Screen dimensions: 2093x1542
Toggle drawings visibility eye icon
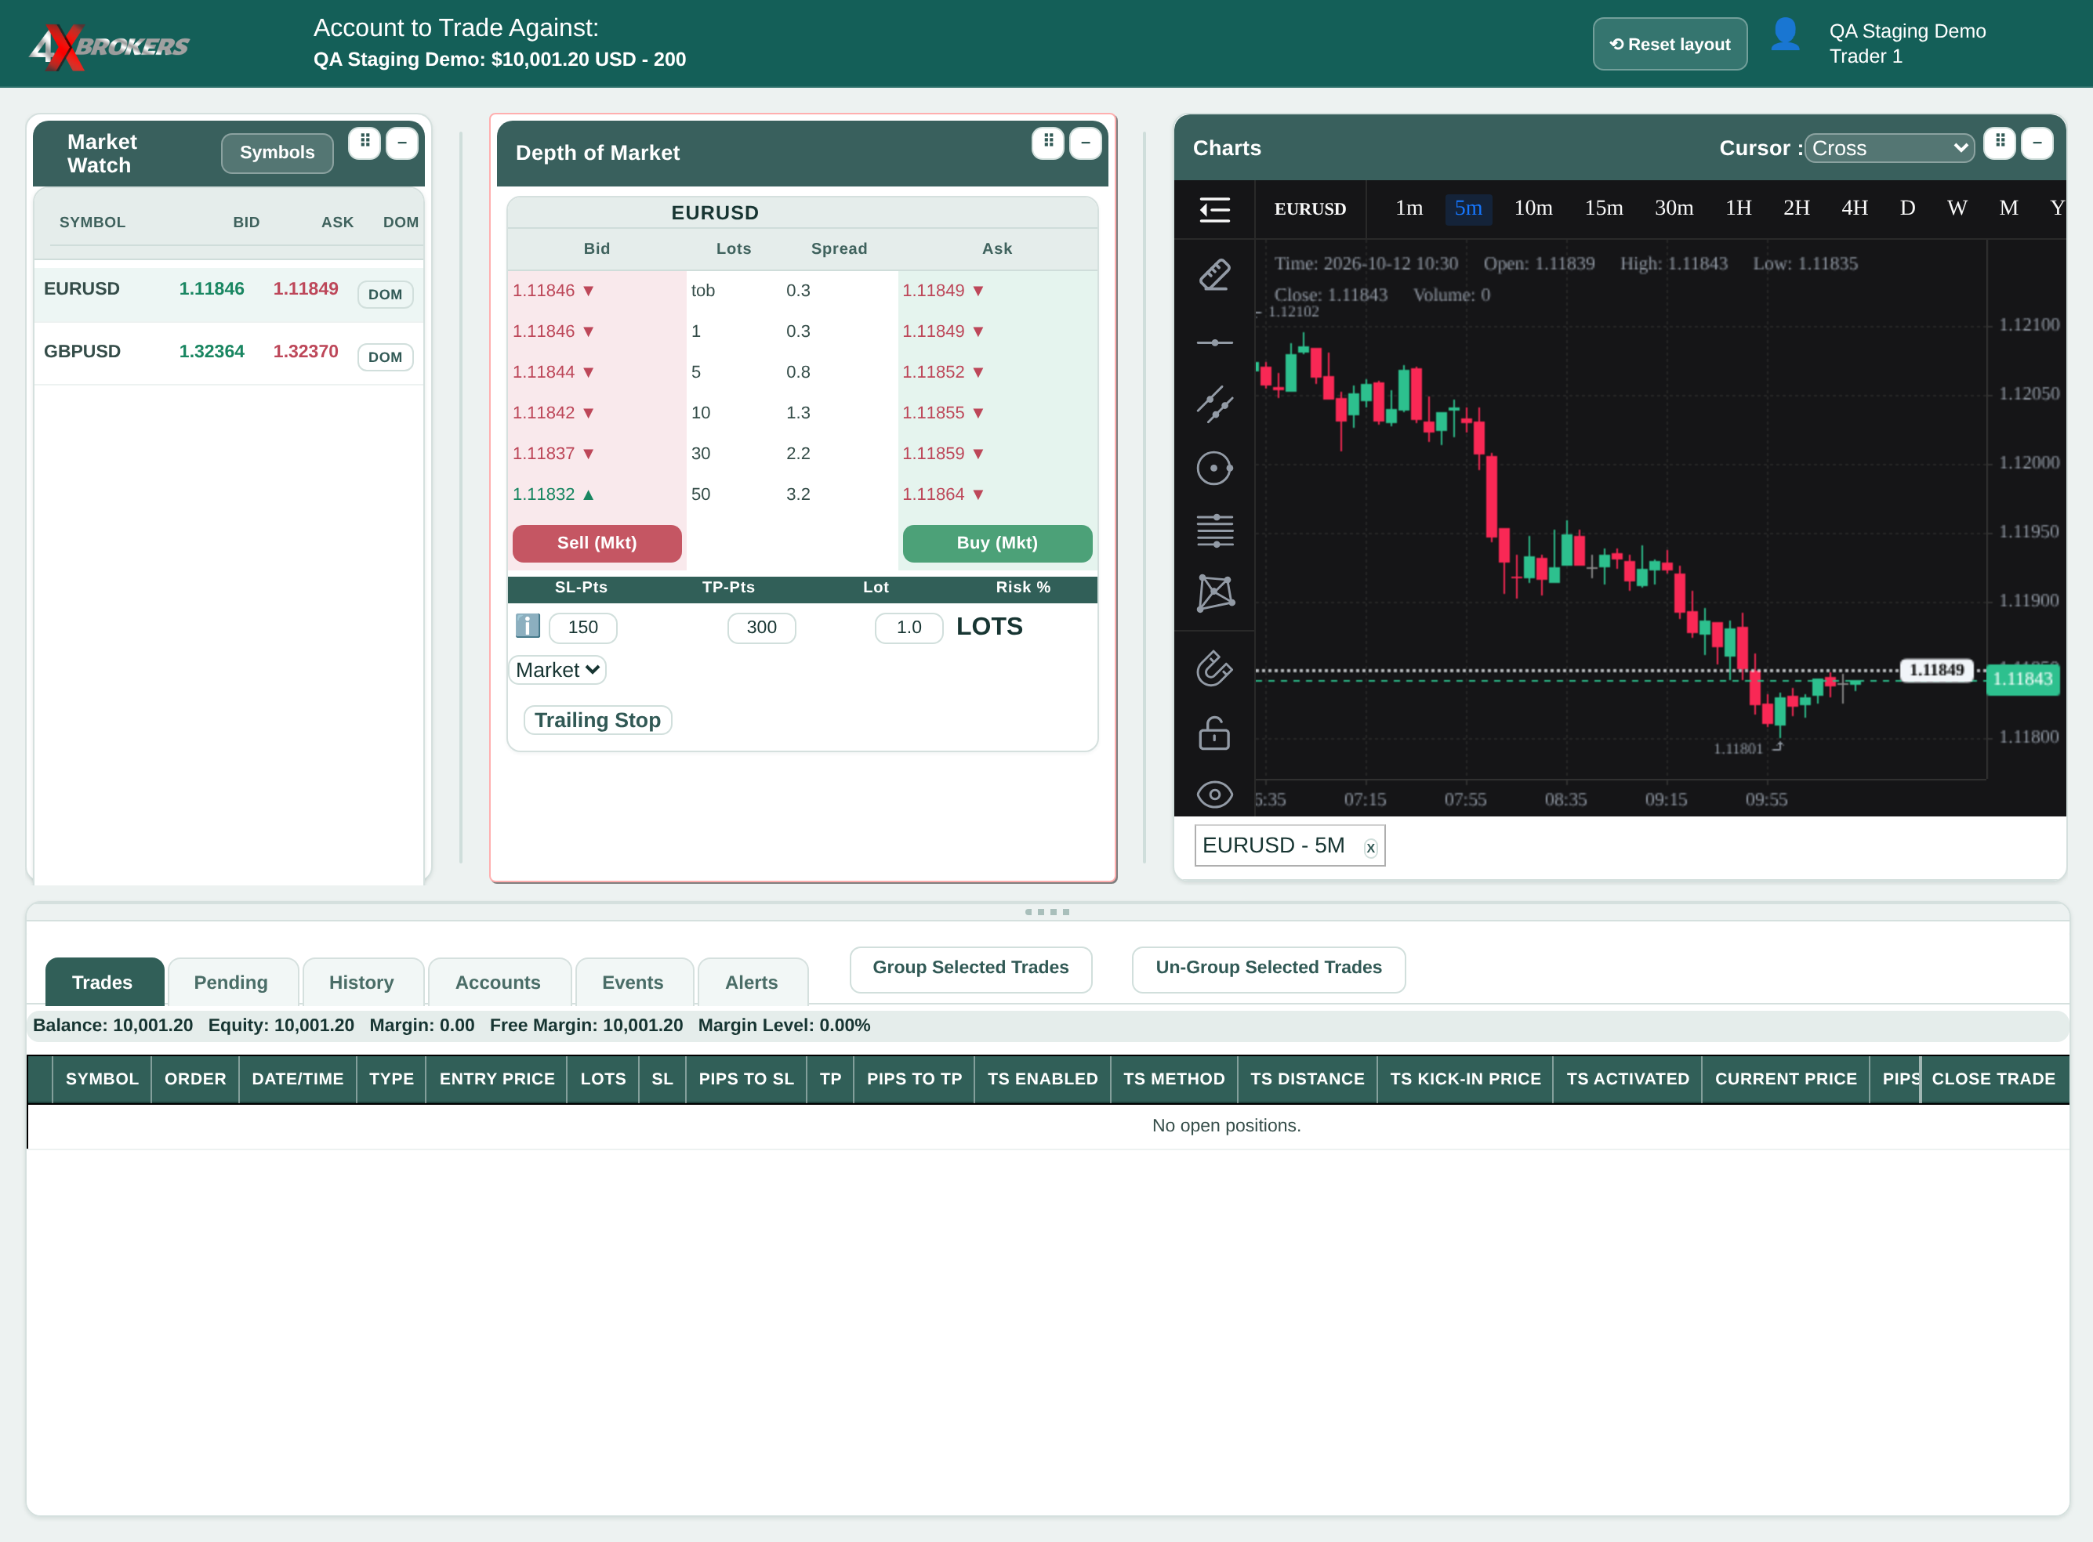1214,795
